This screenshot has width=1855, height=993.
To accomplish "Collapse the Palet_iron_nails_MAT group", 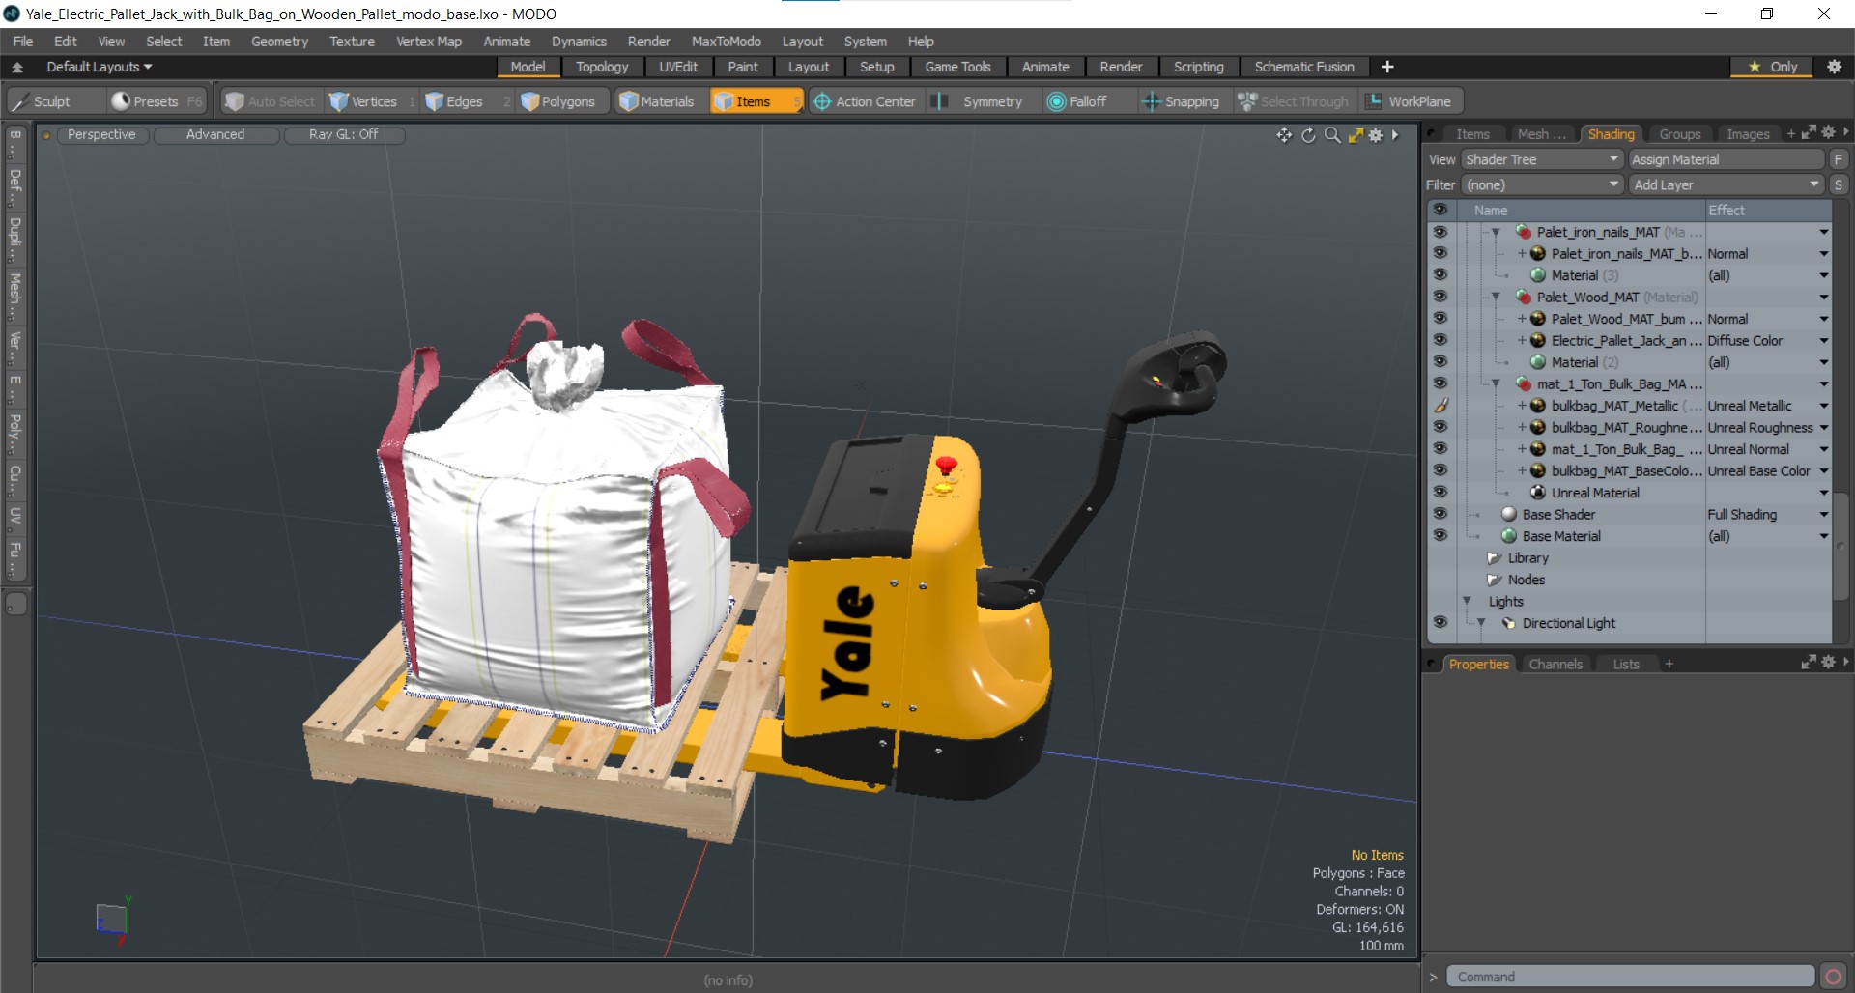I will [x=1496, y=232].
